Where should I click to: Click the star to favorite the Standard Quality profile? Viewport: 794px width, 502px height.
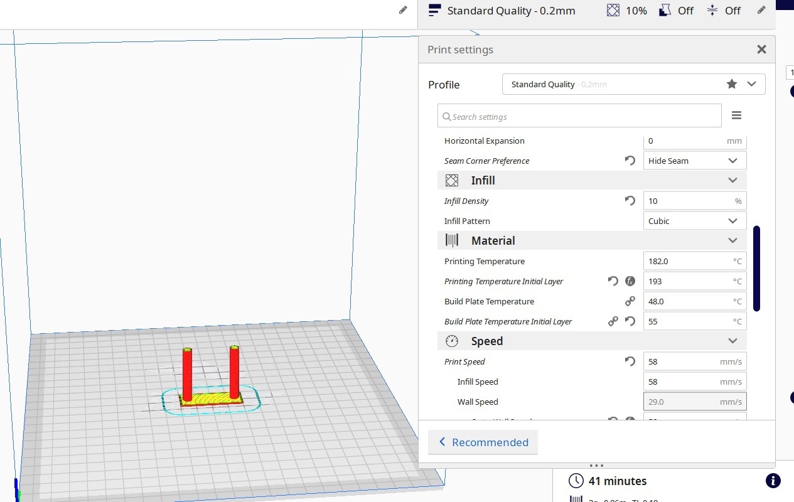point(731,83)
